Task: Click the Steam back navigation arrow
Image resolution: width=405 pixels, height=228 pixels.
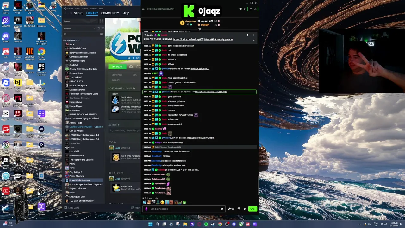Action: (x=65, y=13)
